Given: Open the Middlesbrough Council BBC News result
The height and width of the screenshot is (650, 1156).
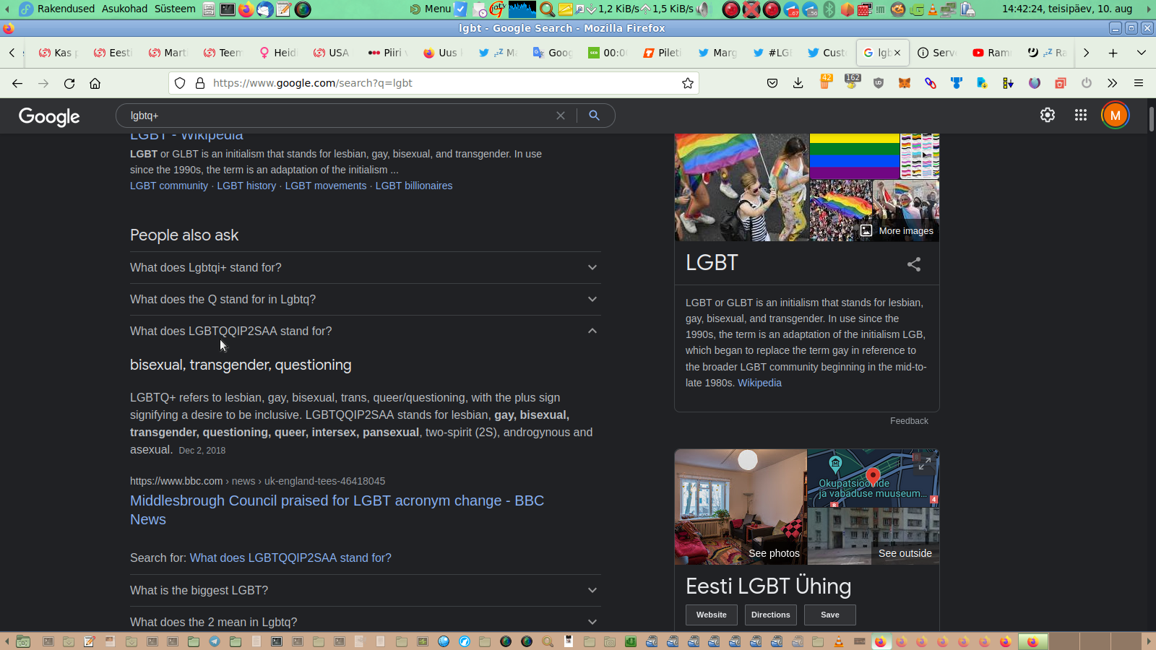Looking at the screenshot, I should point(337,510).
